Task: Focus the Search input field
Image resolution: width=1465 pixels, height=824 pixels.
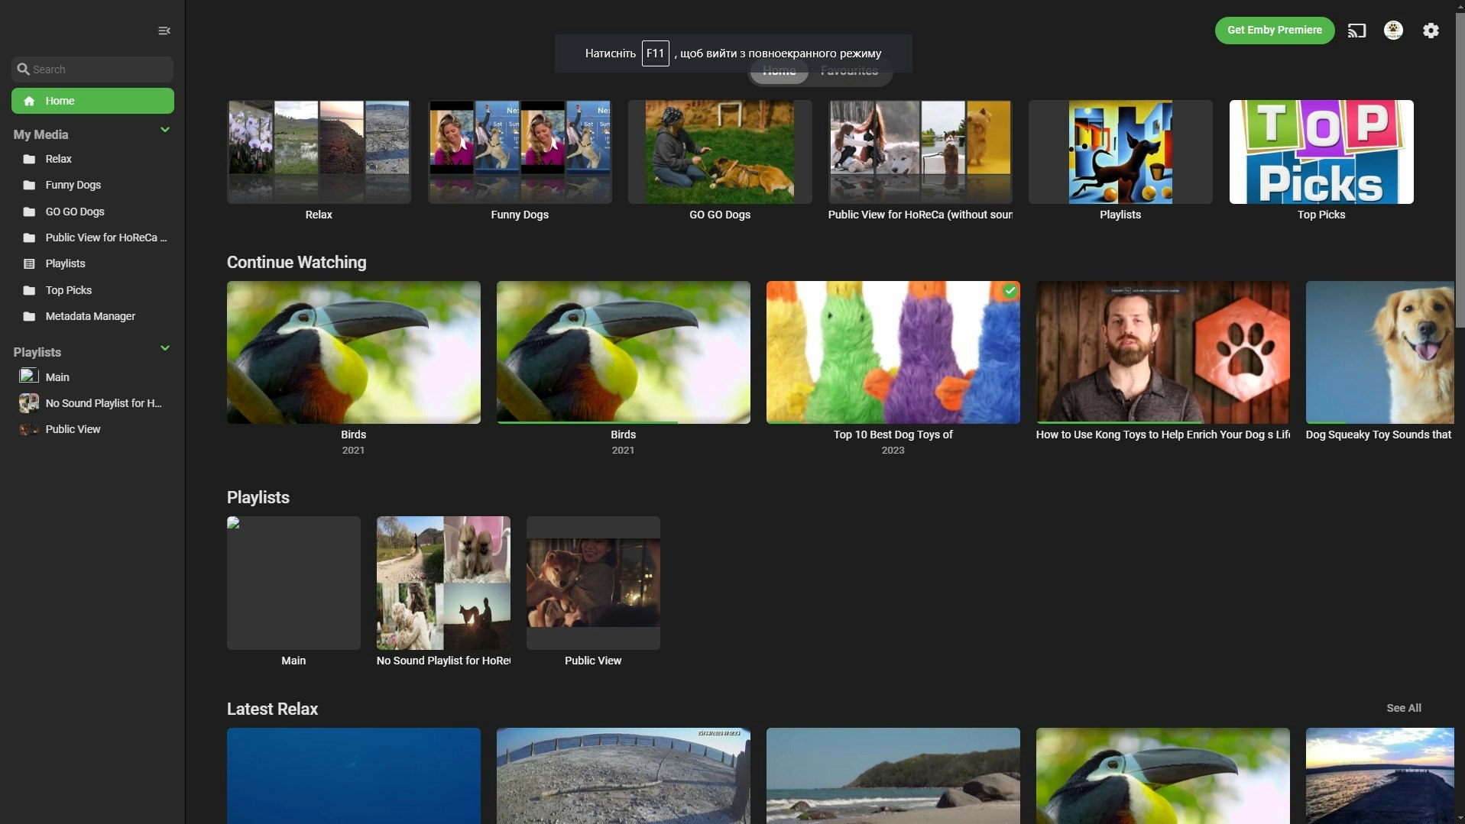Action: click(92, 69)
